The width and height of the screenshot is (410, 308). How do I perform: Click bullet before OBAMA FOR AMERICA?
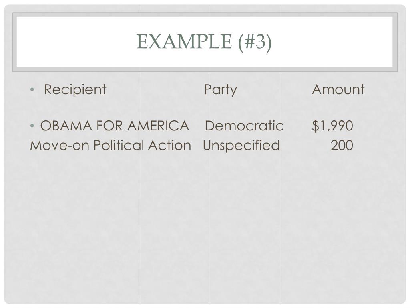point(32,126)
